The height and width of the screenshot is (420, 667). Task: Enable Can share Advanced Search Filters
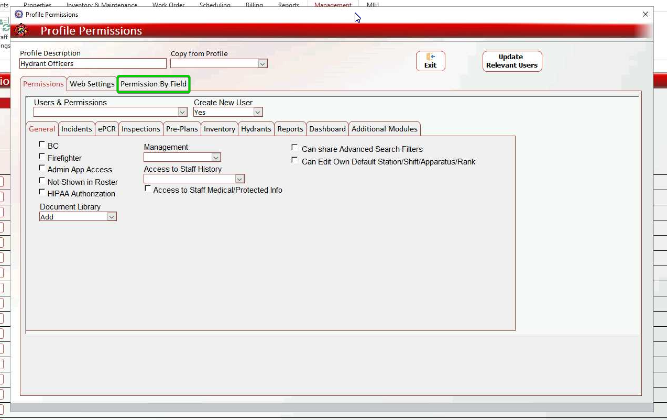click(295, 148)
